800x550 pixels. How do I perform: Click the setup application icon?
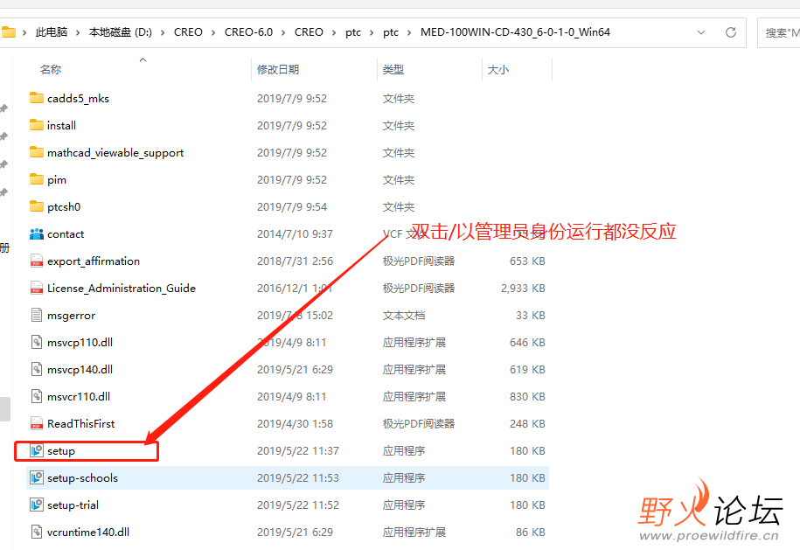click(36, 450)
